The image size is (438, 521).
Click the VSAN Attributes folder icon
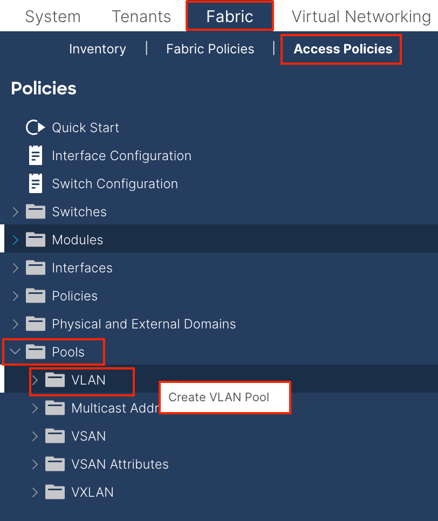(55, 464)
